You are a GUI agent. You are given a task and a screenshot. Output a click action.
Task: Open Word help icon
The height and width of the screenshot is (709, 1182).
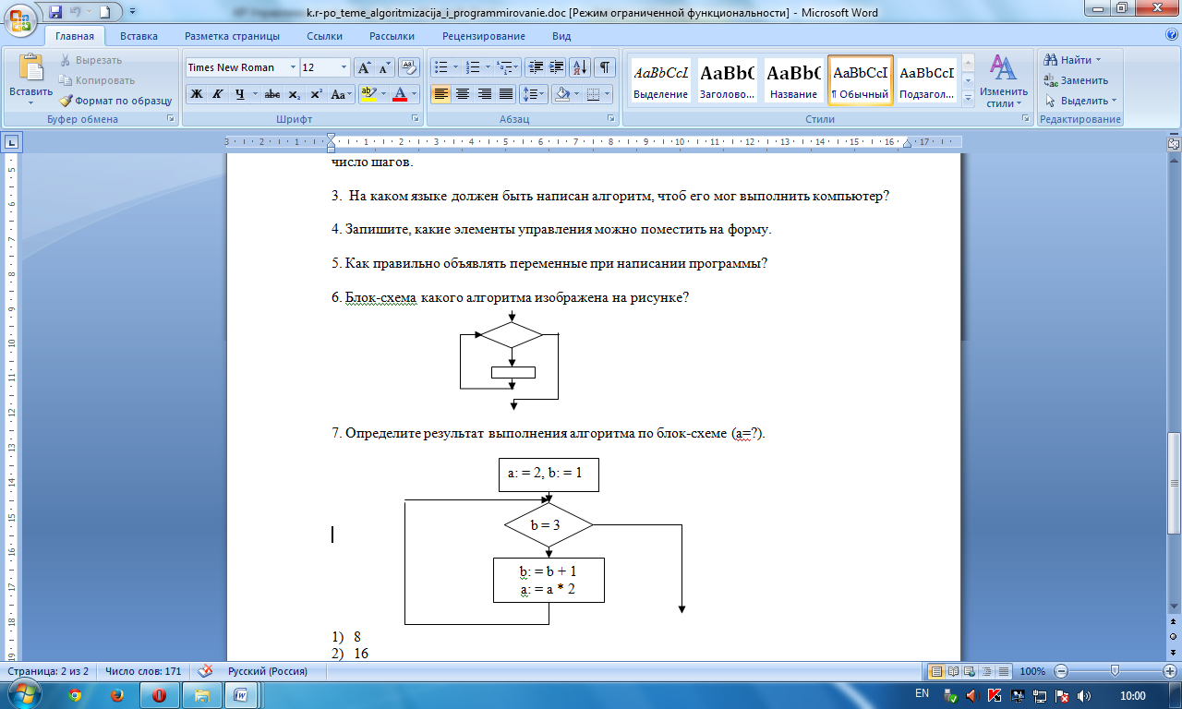click(x=1171, y=35)
